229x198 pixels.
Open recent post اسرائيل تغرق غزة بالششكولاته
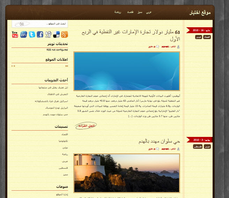(x=51, y=101)
